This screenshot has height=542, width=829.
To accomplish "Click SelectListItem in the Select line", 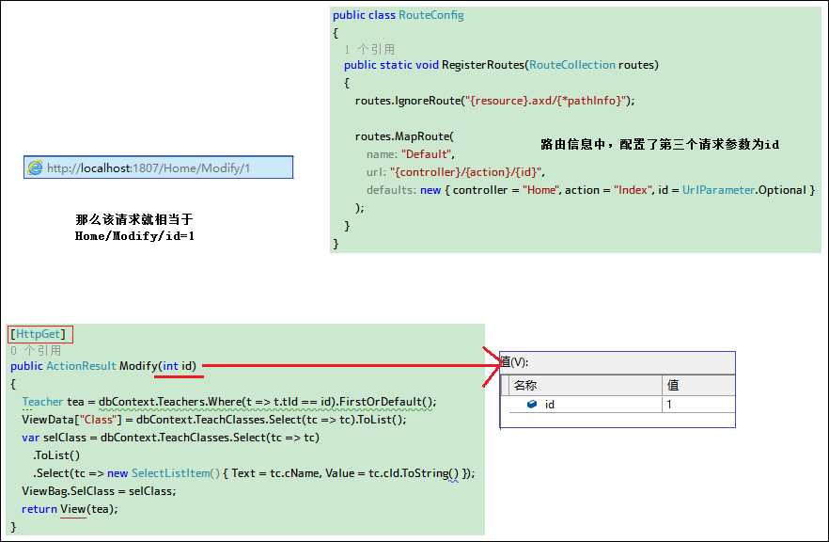I will (x=170, y=473).
